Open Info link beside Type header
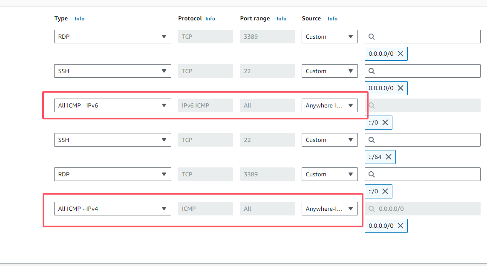 point(79,19)
